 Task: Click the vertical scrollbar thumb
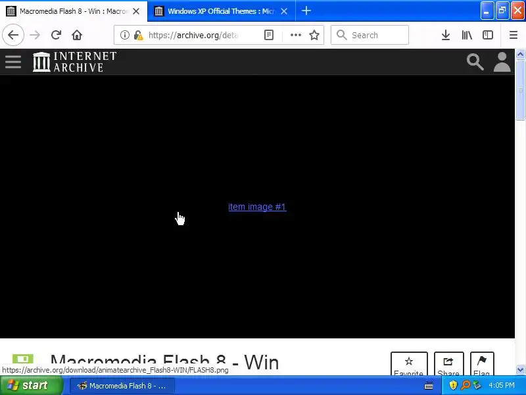pos(520,90)
